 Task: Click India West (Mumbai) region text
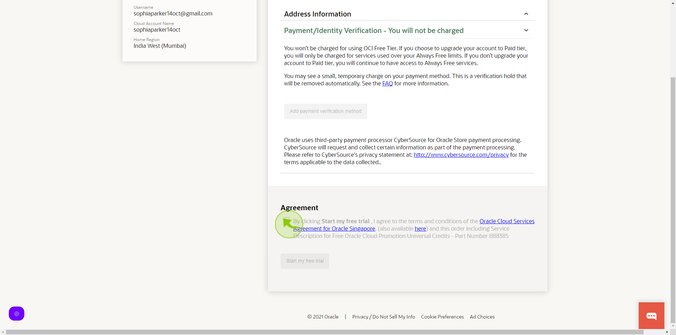click(x=160, y=46)
